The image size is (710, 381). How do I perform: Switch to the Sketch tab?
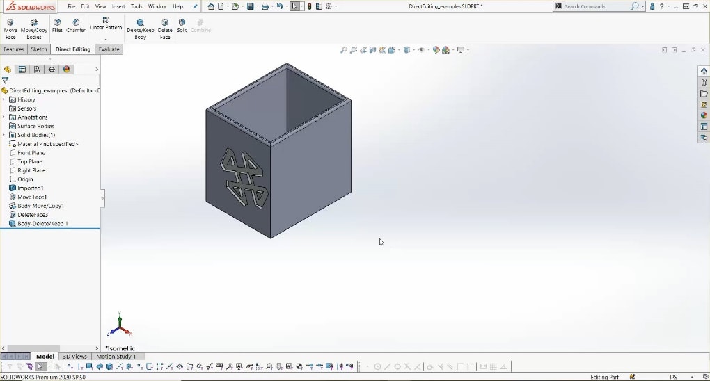pyautogui.click(x=38, y=49)
